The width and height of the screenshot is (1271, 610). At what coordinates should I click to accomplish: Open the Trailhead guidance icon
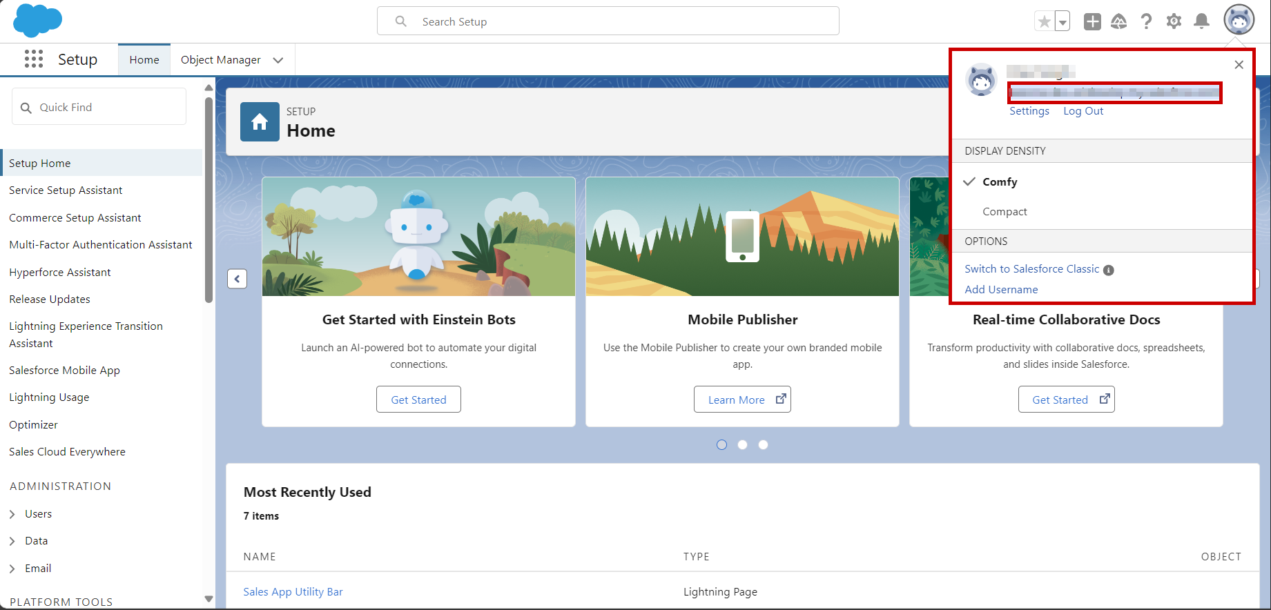click(x=1119, y=22)
